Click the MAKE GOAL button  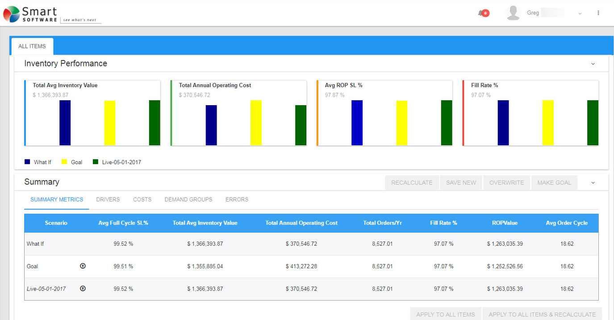(x=554, y=183)
